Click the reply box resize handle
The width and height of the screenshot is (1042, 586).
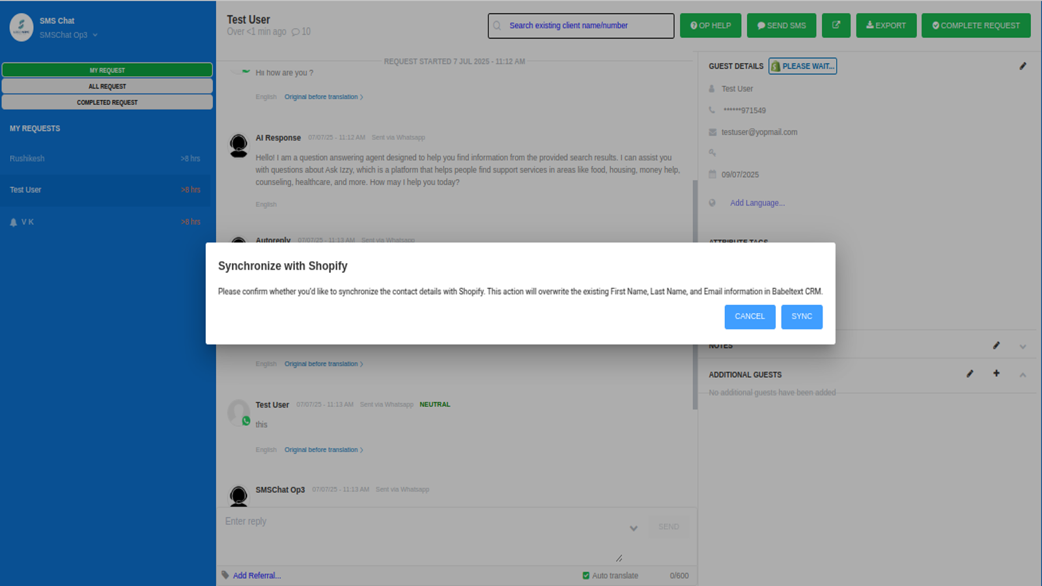[619, 558]
